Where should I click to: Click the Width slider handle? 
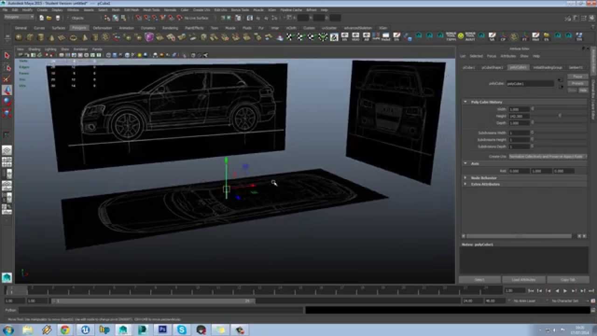click(532, 109)
